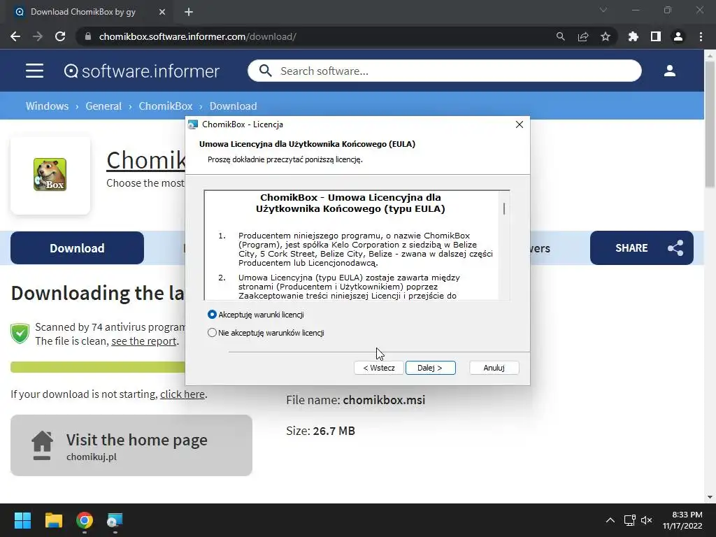Click the '< Wstecz' button
The image size is (716, 537).
[378, 368]
